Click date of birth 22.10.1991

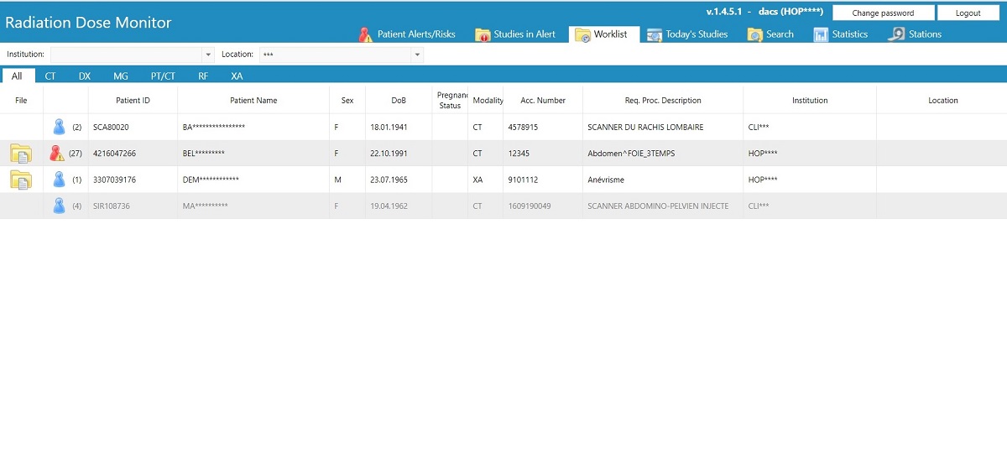389,154
